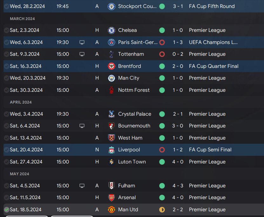Toggle the green check on 18.5.2024 fixture
This screenshot has height=217, width=264.
6,210
